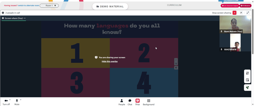
Task: Click scrollbar up arrow
Action: point(253,1)
